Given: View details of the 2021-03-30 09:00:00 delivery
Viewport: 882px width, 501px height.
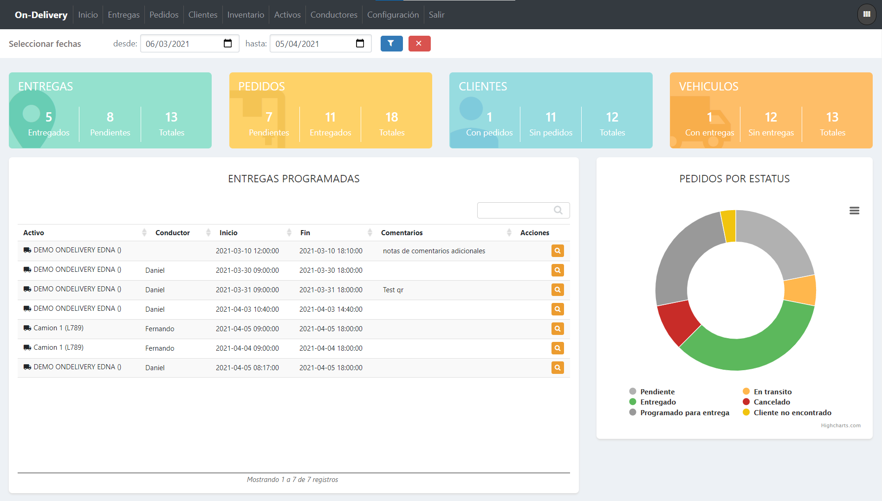Looking at the screenshot, I should tap(558, 270).
